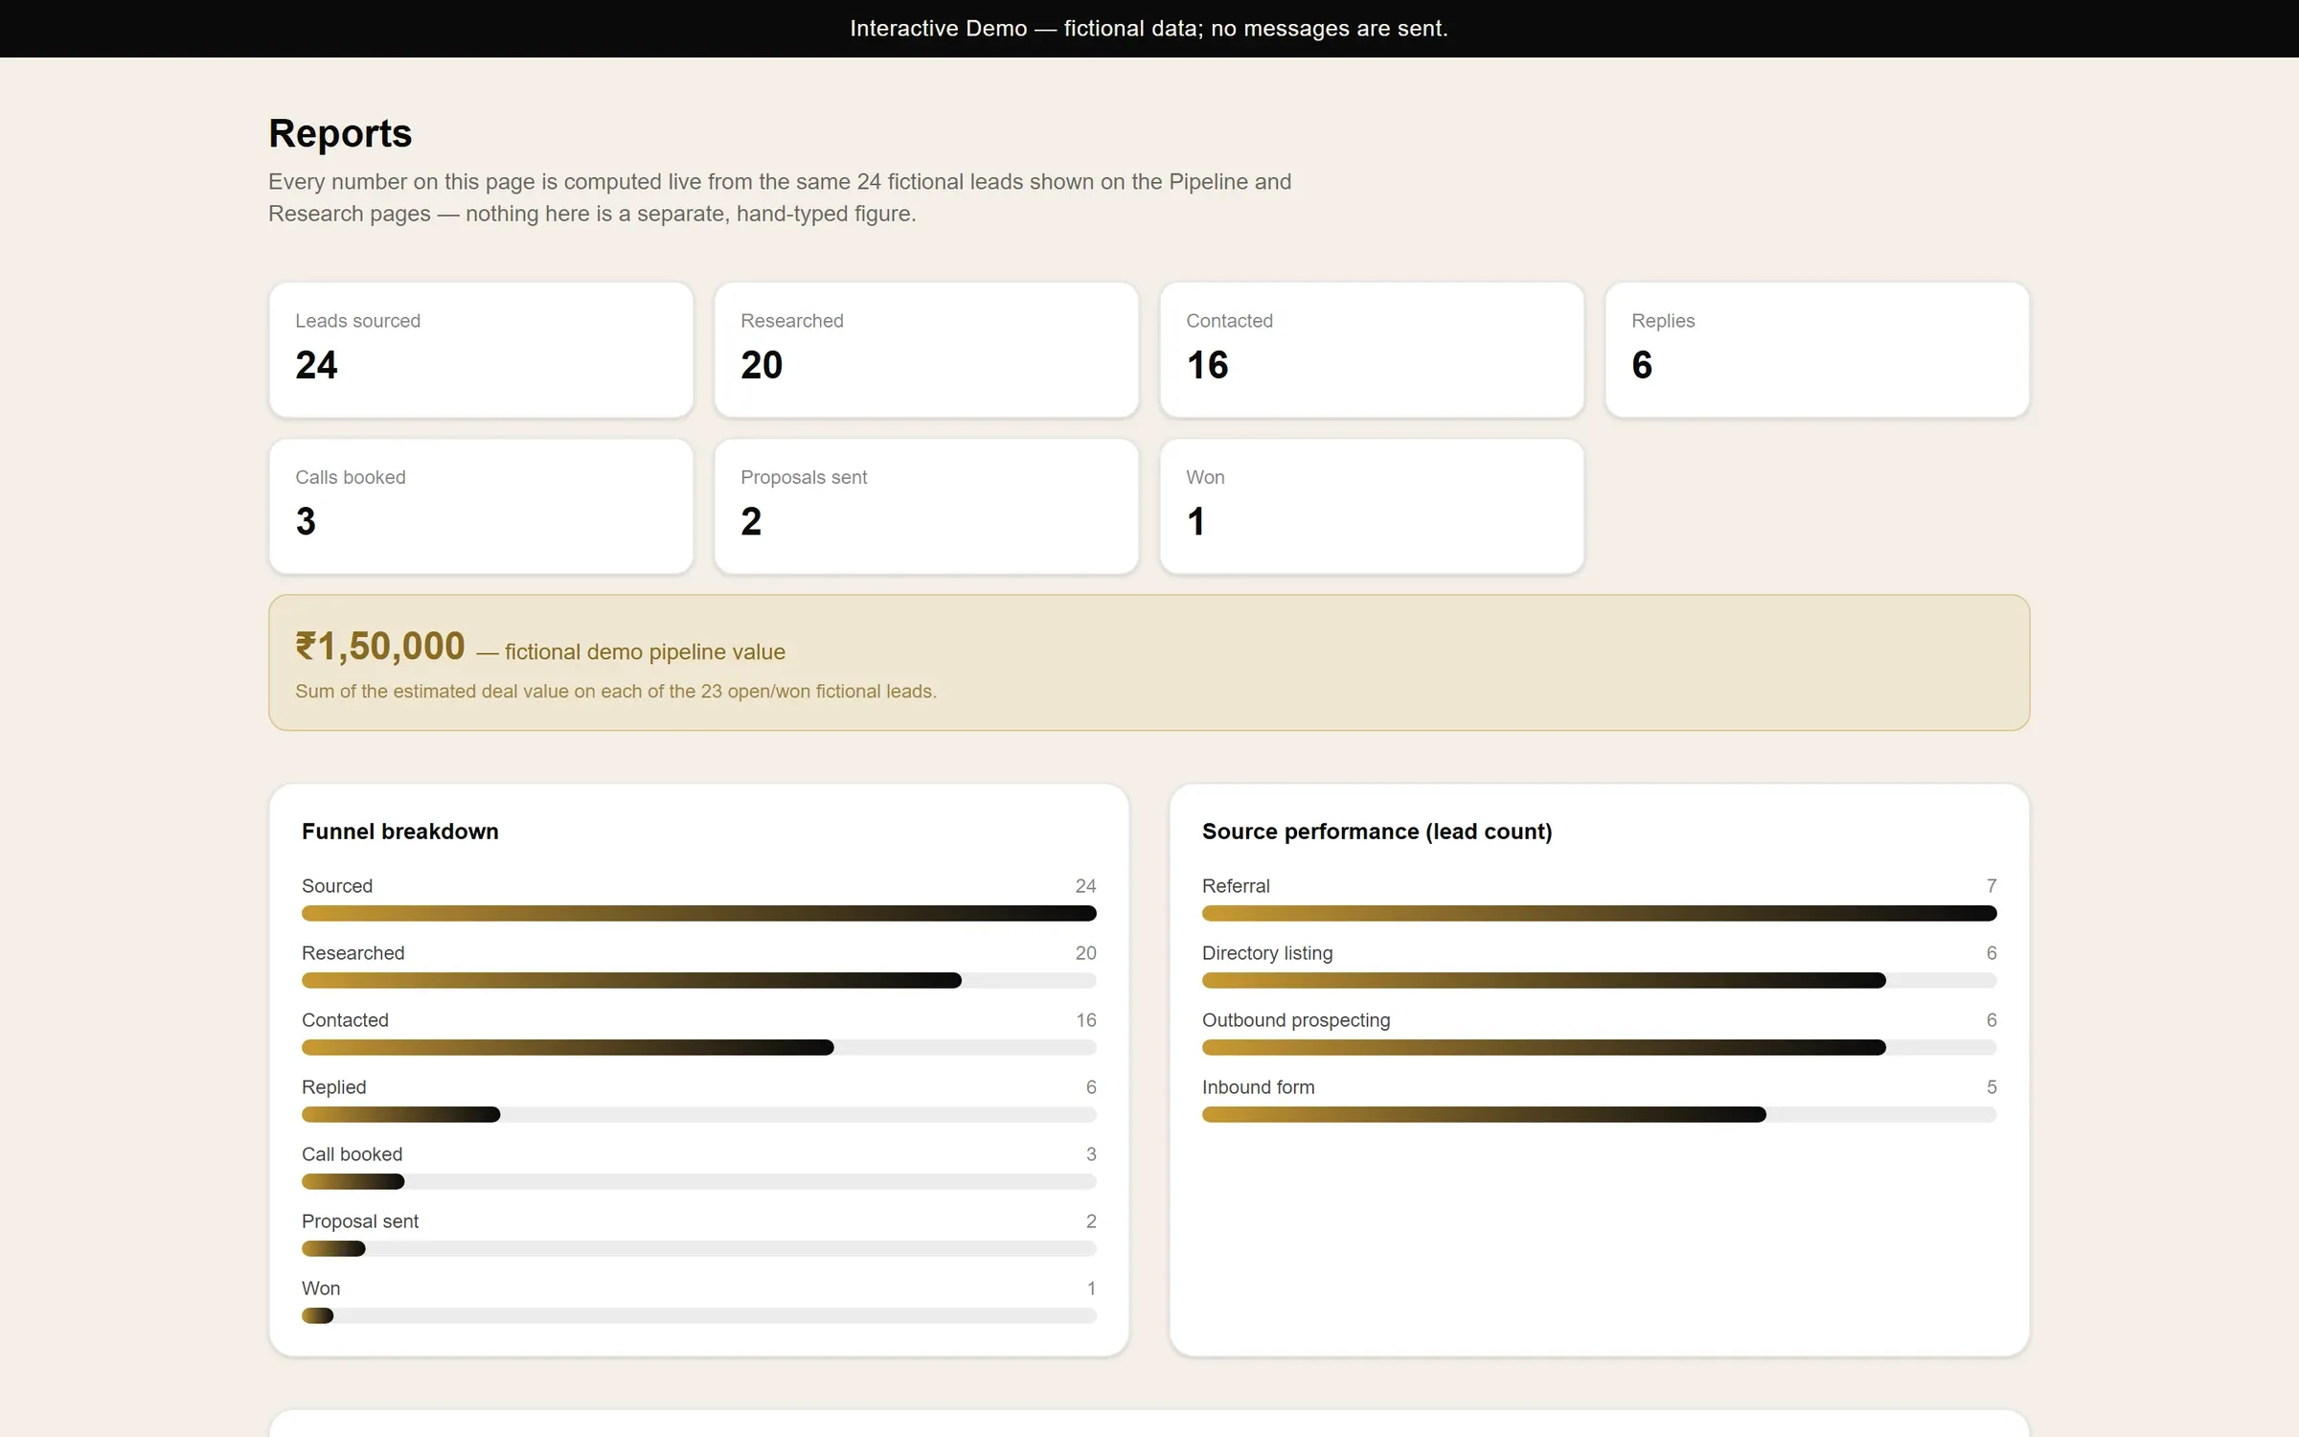
Task: Click the Leads sourced card showing 24
Action: (481, 350)
